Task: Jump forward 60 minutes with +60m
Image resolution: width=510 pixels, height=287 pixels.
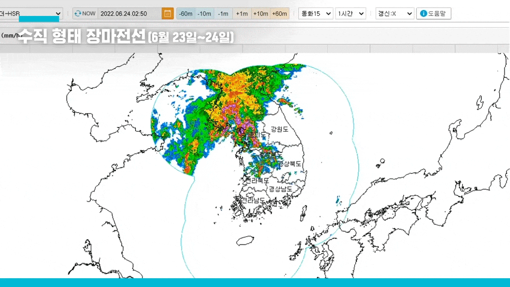Action: 280,14
